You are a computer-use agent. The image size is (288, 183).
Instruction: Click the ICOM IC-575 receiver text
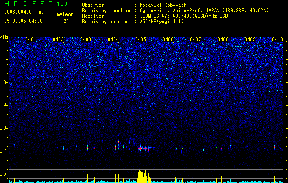184,16
